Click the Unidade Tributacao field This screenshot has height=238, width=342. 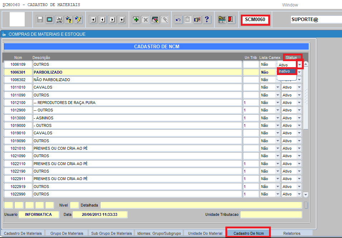[271, 214]
